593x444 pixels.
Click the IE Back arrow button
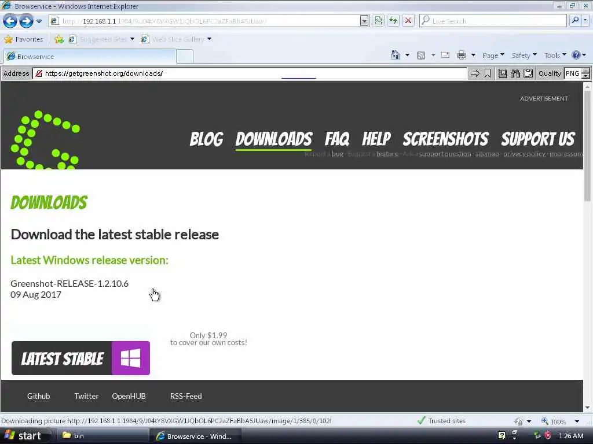(x=10, y=21)
